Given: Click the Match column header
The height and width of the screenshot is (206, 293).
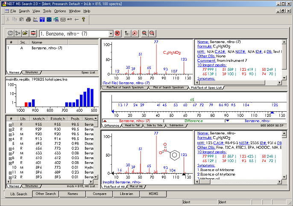Looking at the screenshot, I should (39, 119).
